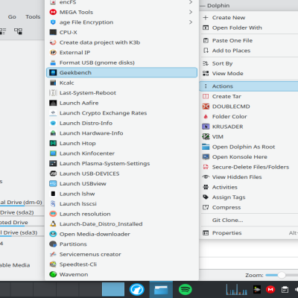Launch Crypto Exchange Rates entry
The height and width of the screenshot is (298, 298).
click(121, 113)
